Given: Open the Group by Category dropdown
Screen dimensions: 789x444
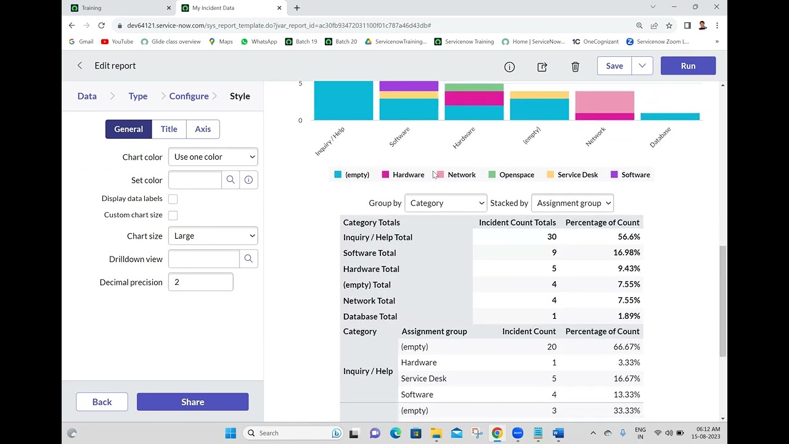Looking at the screenshot, I should pos(446,203).
